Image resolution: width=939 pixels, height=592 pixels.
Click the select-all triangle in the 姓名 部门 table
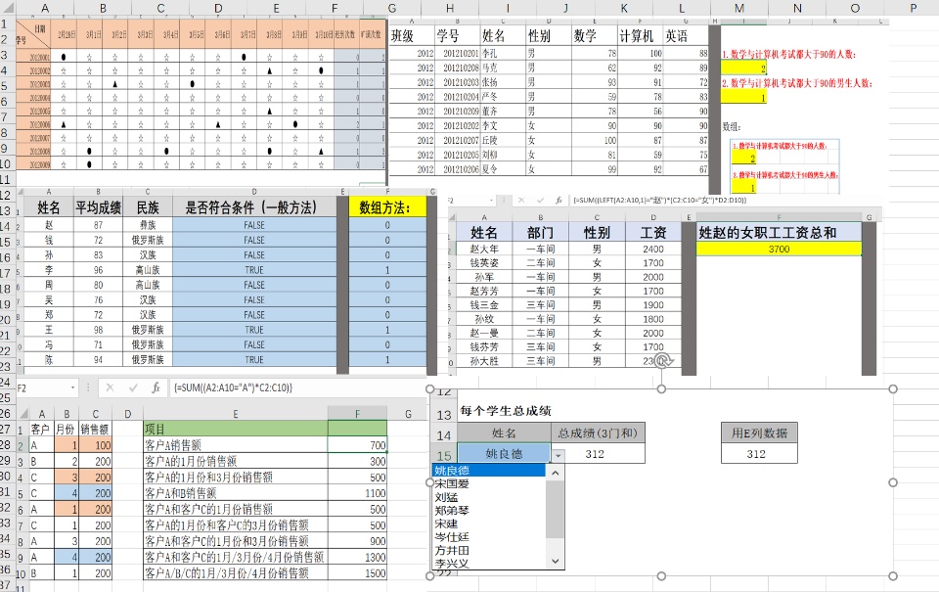pyautogui.click(x=452, y=217)
